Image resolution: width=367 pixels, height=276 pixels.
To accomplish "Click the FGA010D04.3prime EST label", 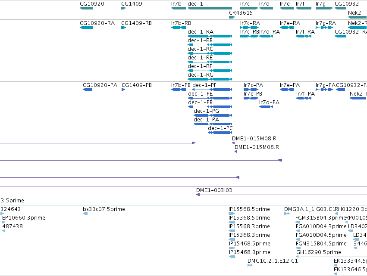I will click(321, 226).
